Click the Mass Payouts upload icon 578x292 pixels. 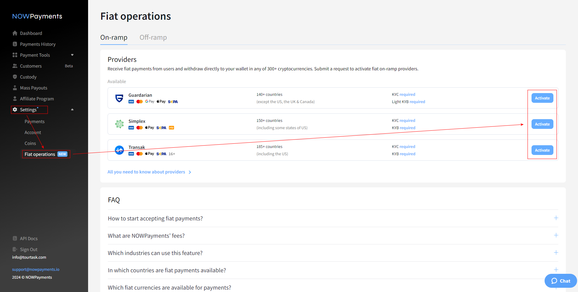[15, 88]
